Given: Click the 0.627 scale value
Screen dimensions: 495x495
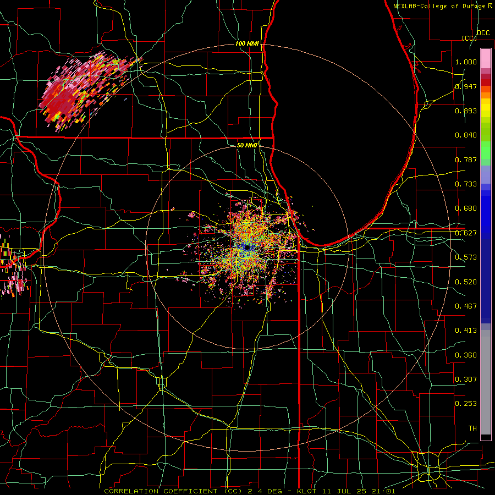Looking at the screenshot, I should click(x=466, y=233).
